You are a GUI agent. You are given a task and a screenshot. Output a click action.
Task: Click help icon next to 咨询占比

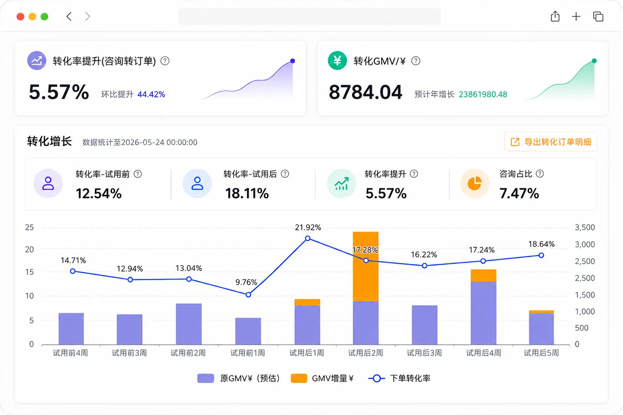540,174
